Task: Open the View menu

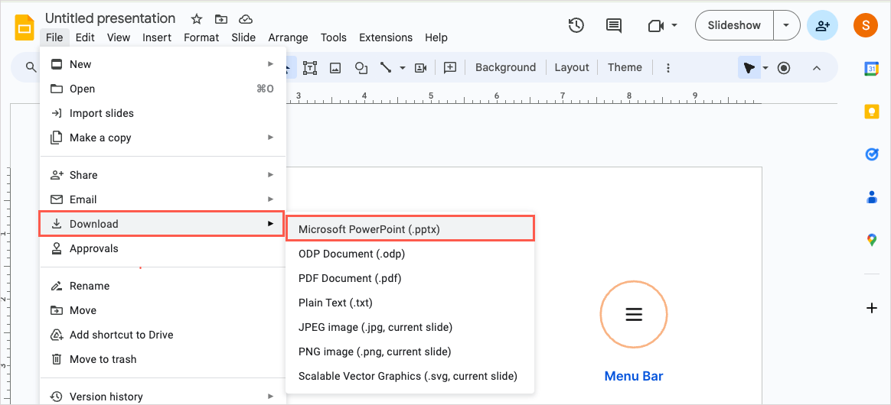Action: (119, 37)
